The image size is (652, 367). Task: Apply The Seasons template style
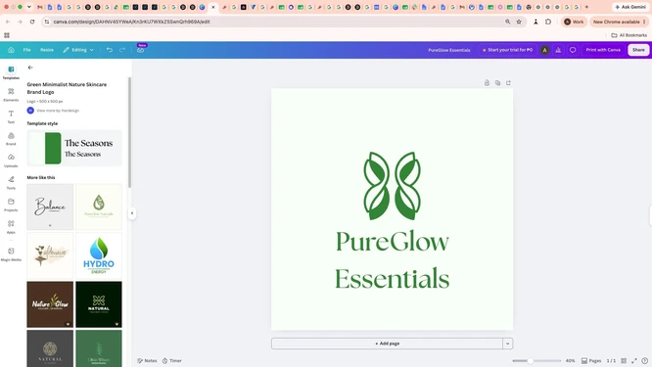(74, 148)
